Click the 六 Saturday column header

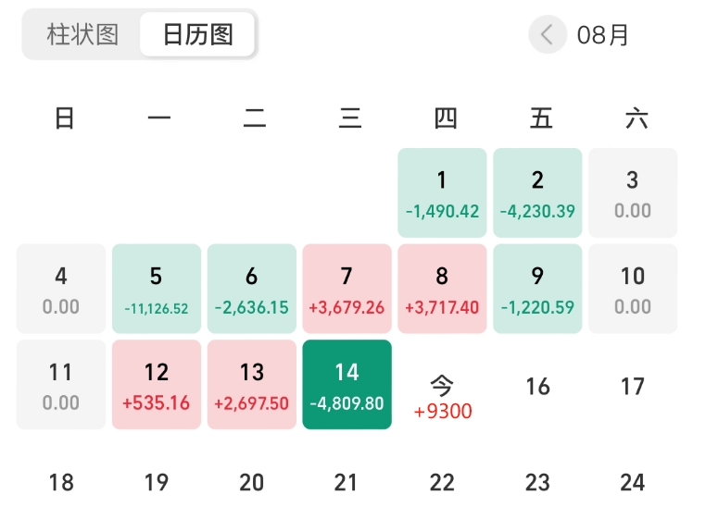click(x=637, y=118)
